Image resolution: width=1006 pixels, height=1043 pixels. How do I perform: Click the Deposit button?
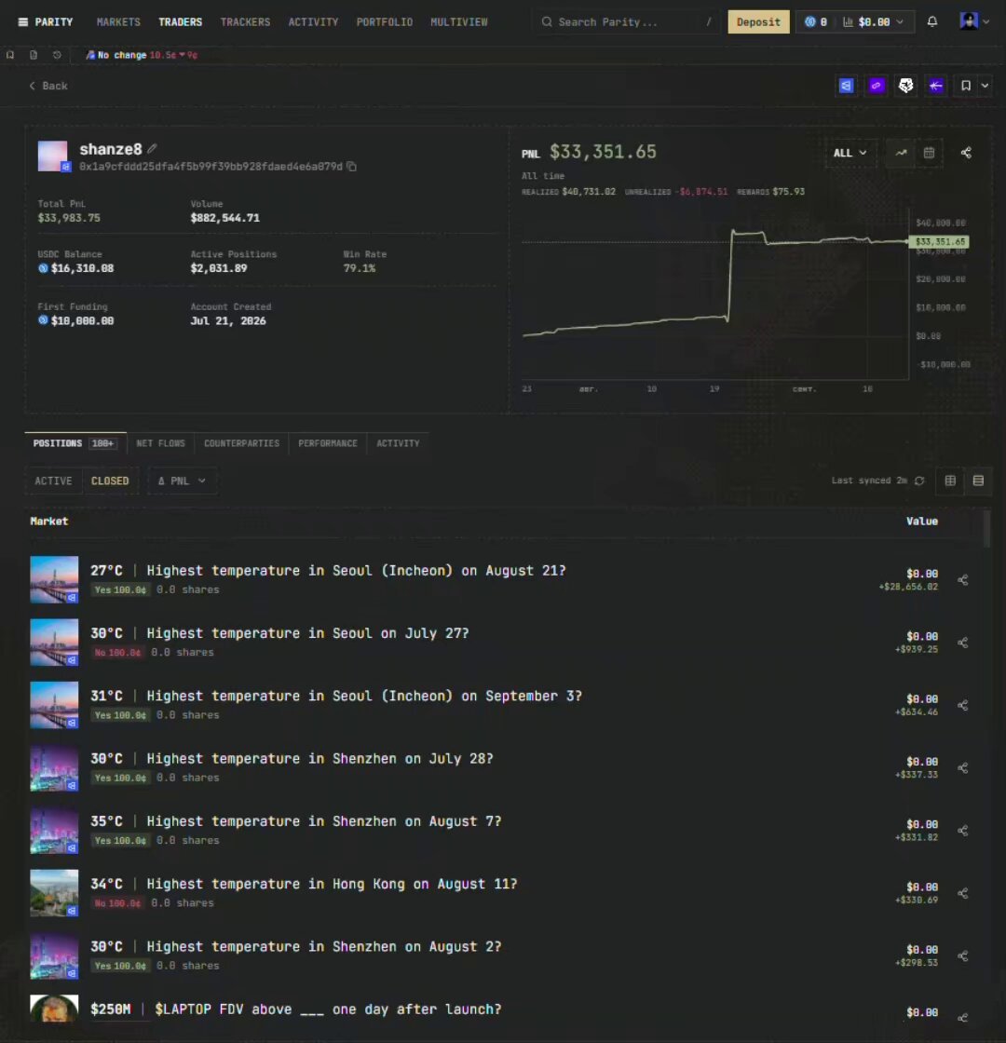coord(758,22)
